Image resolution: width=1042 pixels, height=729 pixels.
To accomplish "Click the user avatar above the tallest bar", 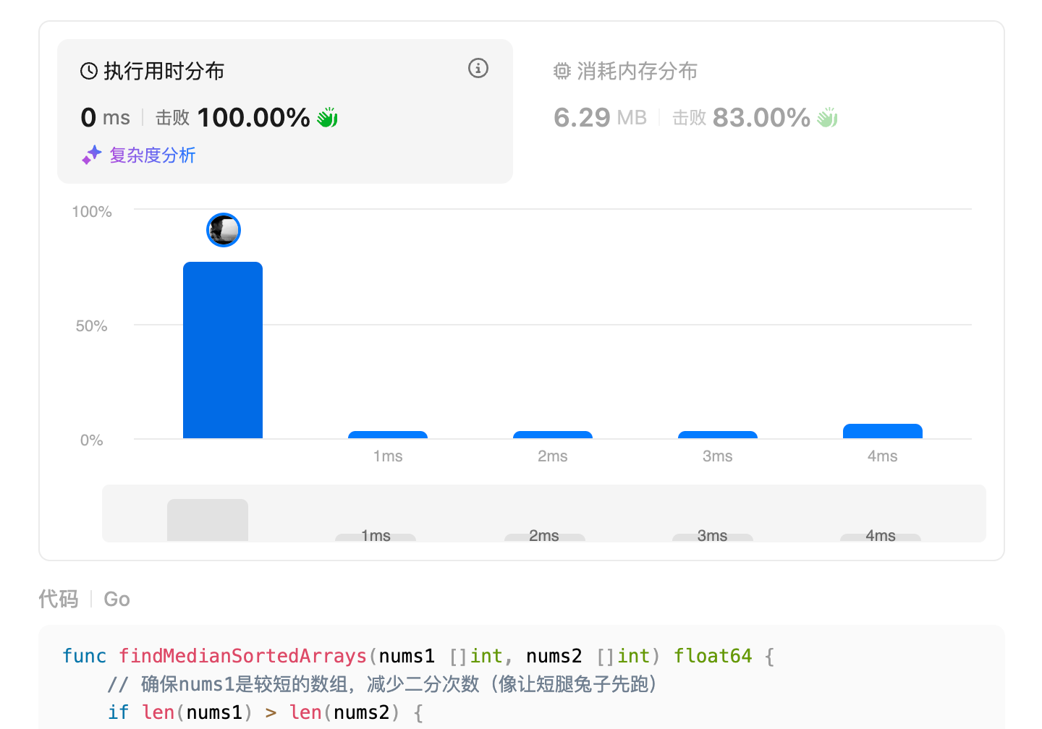I will tap(224, 230).
